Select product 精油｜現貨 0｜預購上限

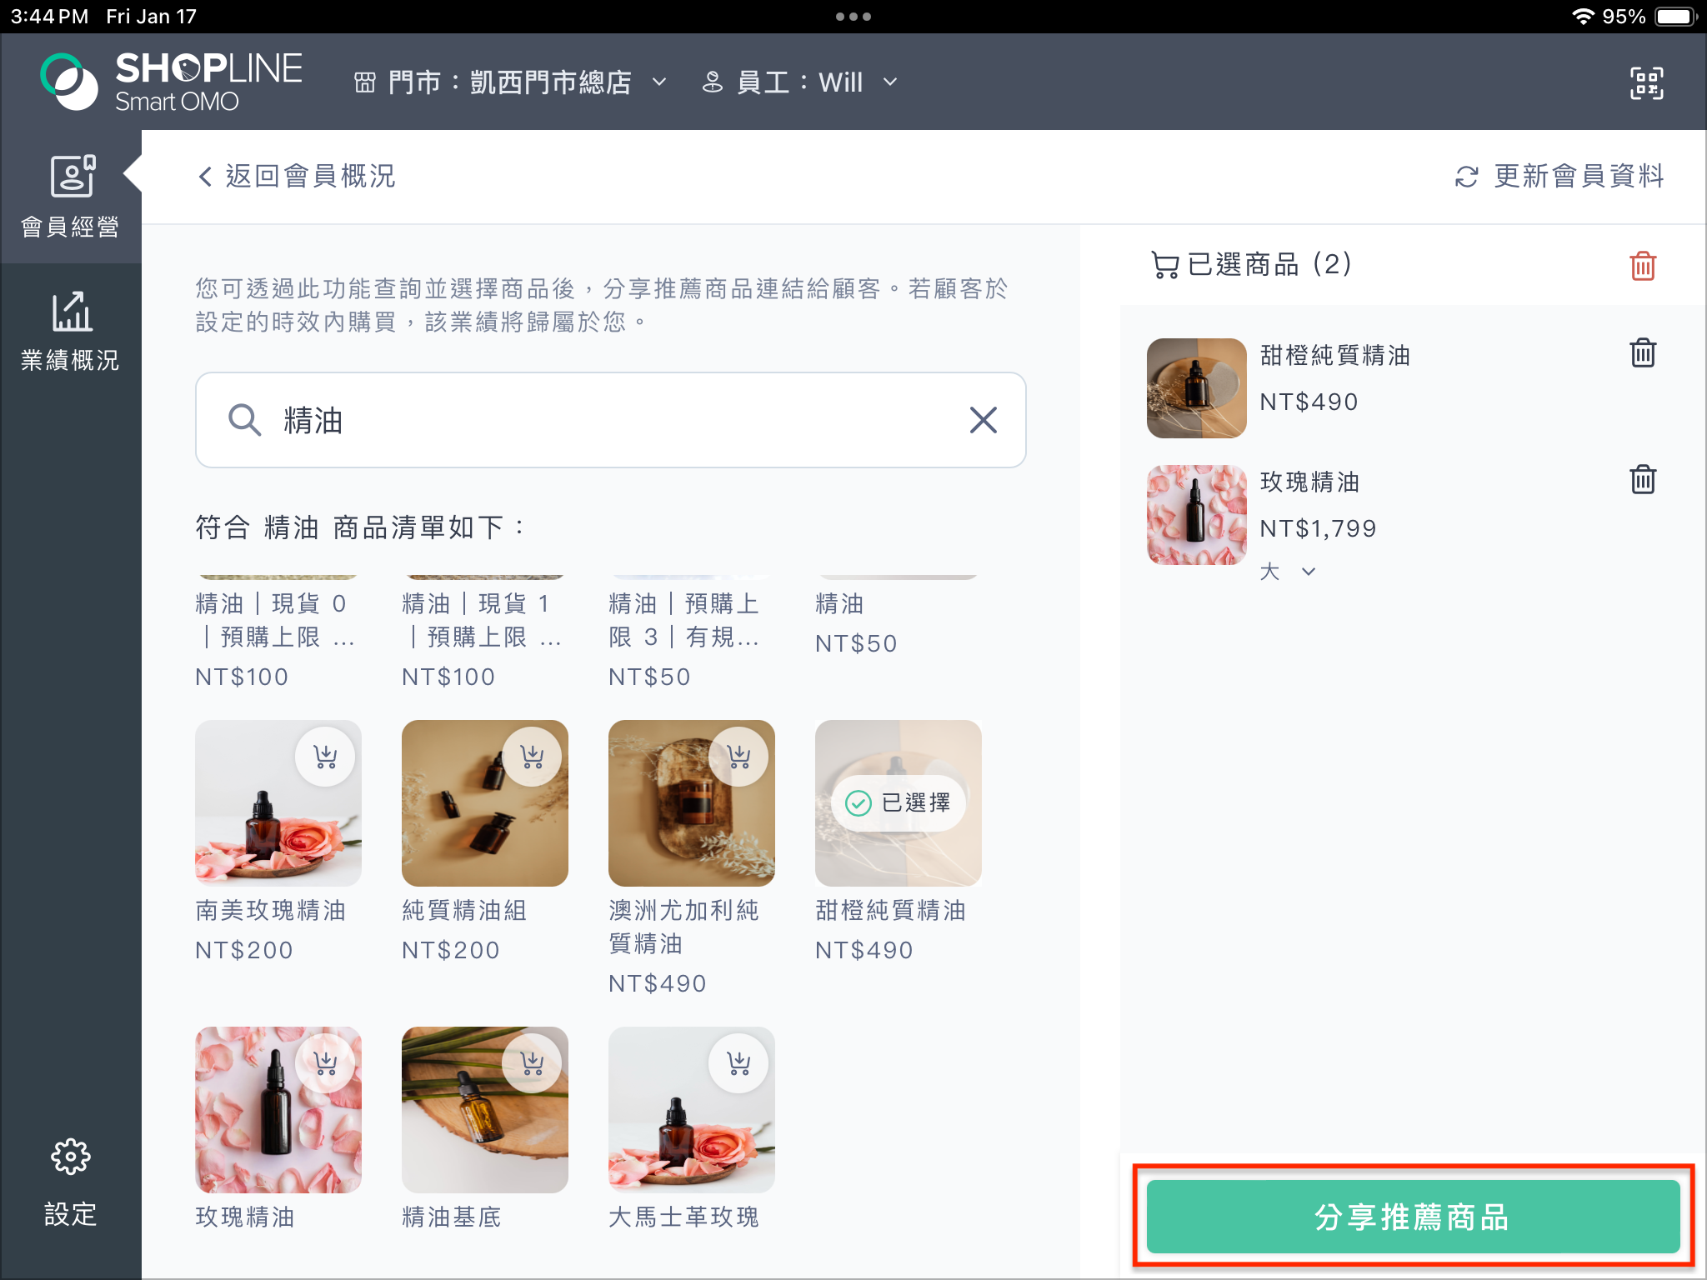(276, 620)
